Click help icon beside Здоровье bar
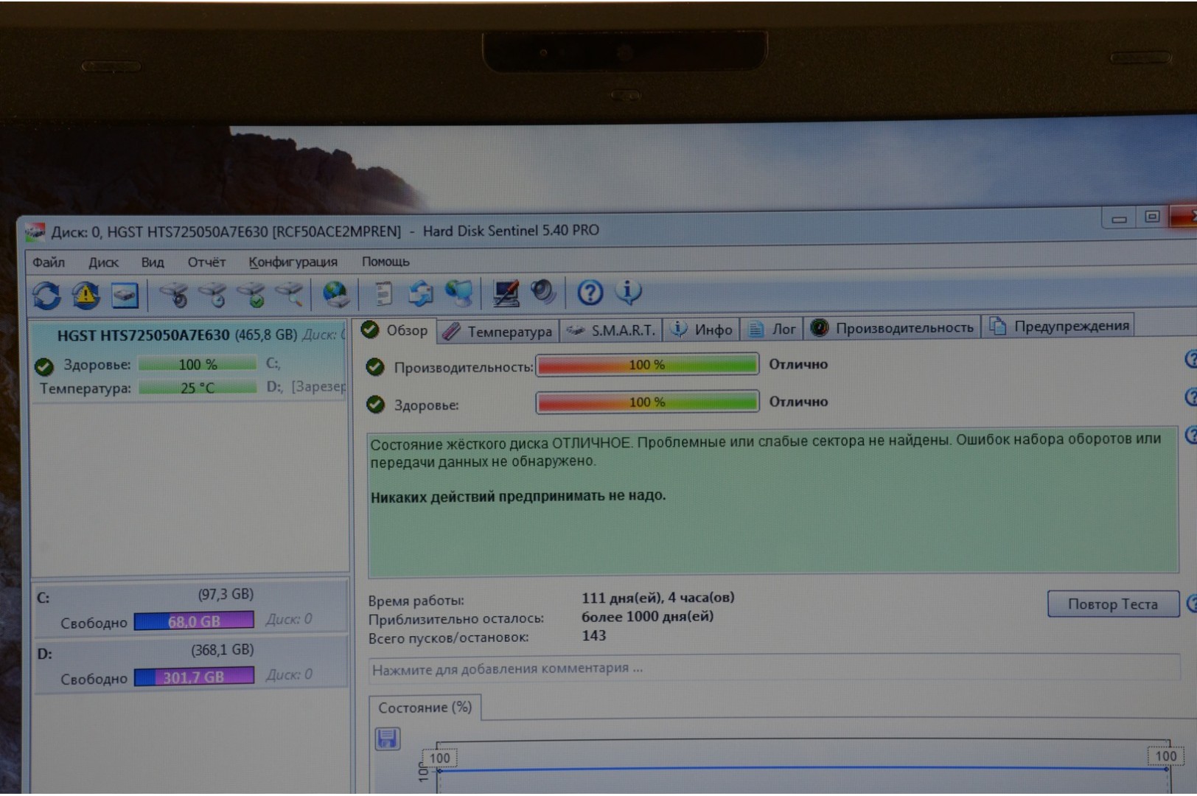 click(1190, 397)
